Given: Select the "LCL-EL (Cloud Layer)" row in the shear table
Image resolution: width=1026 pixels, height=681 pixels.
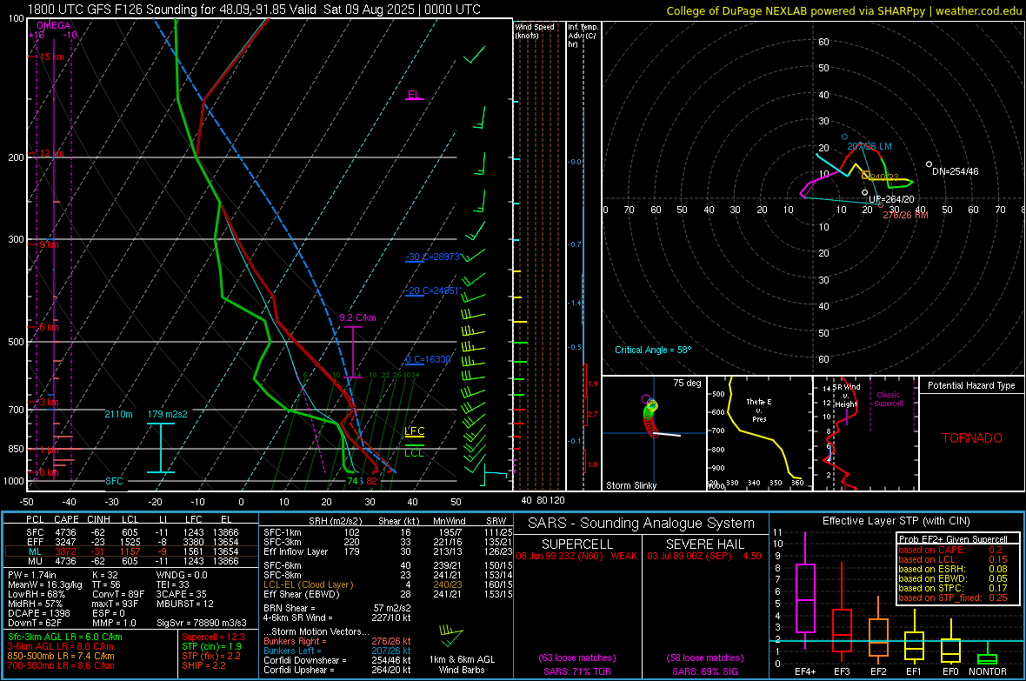Looking at the screenshot, I should (389, 584).
